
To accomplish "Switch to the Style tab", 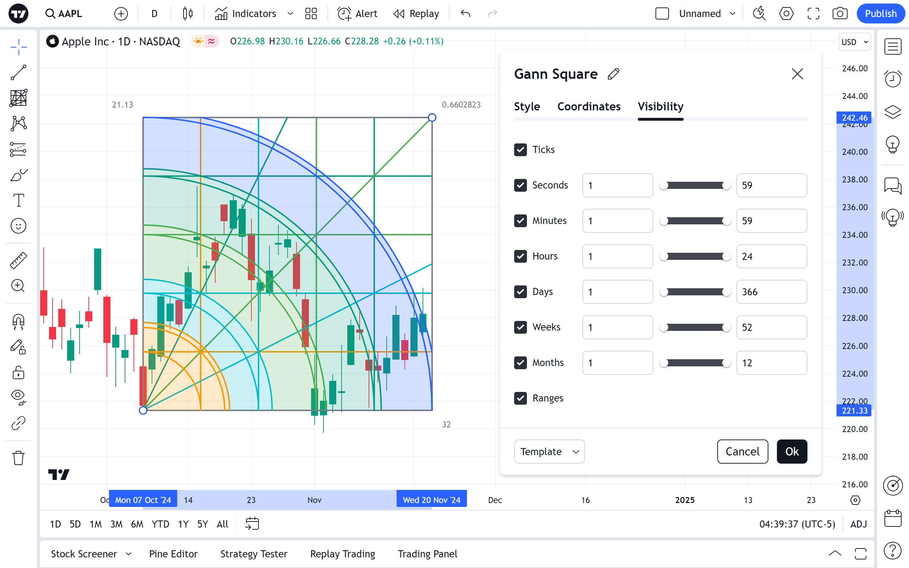I will click(x=527, y=107).
